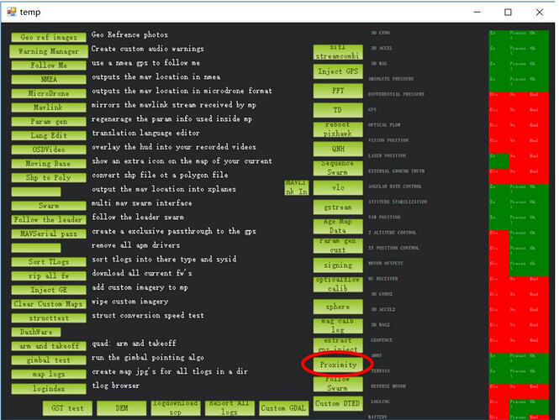The image size is (559, 420).
Task: Click the arm and takeoff button
Action: pos(49,346)
